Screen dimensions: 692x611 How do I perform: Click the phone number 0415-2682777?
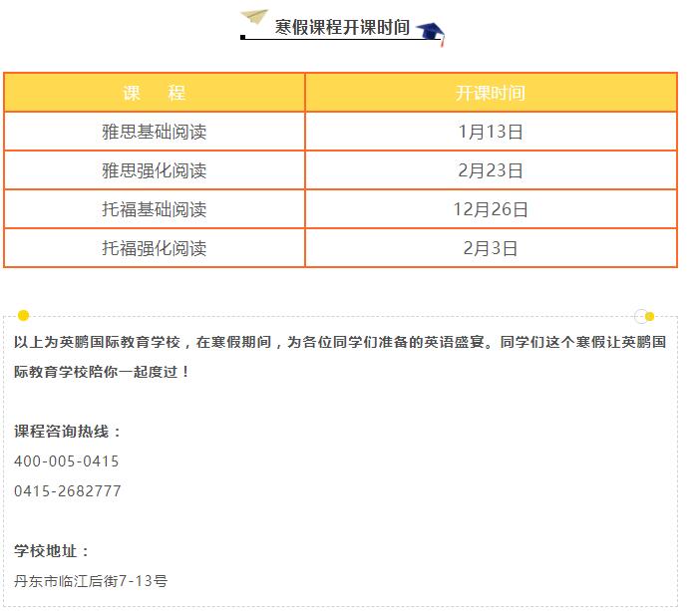pos(67,491)
